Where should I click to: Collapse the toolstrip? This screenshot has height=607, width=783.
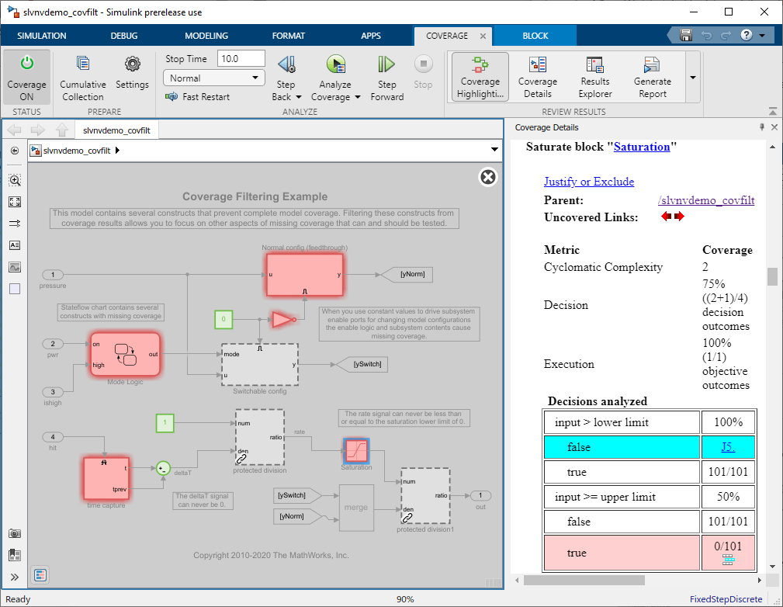772,111
